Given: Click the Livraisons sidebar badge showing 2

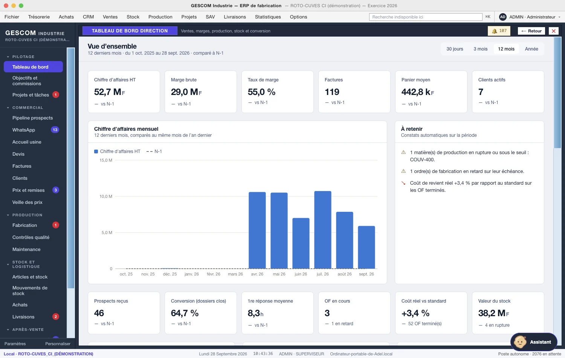Looking at the screenshot, I should [56, 317].
